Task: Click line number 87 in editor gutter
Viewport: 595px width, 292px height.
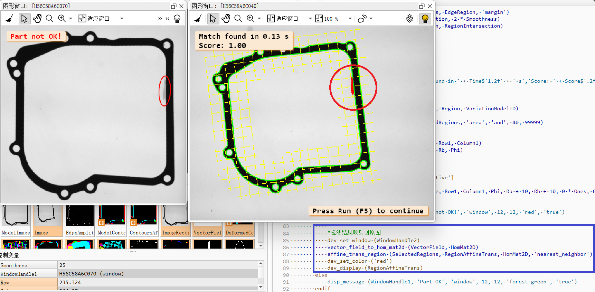Action: pos(286,254)
